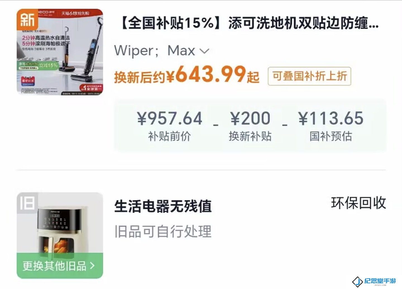Tap the orange 新 badge on product image

28,20
